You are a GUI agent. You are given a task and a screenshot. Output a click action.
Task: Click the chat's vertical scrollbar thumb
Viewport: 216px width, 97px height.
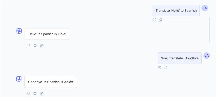[210, 30]
